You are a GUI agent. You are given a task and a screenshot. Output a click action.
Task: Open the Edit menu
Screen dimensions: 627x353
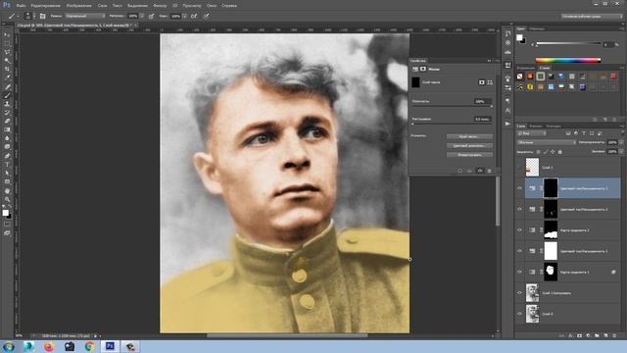(46, 6)
